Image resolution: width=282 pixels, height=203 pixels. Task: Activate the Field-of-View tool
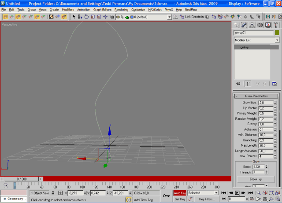[259, 199]
